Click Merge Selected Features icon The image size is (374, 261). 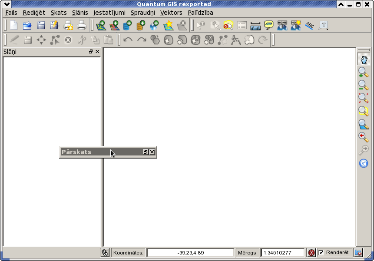pos(249,40)
